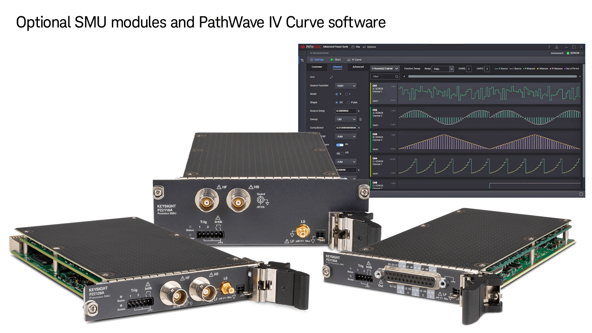Click the VAR2 value box
This screenshot has width=592, height=333.
(x=469, y=69)
